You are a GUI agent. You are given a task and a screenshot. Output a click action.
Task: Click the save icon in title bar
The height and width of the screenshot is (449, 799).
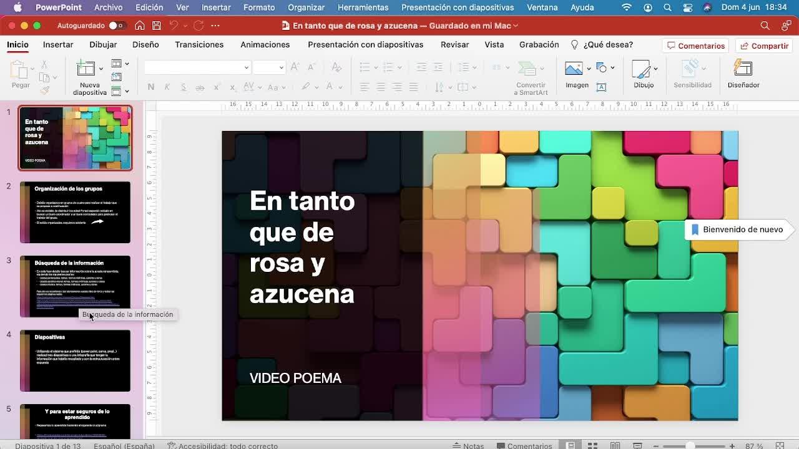pos(157,26)
